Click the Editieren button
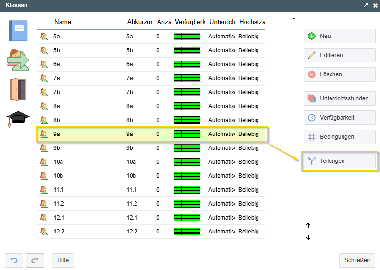Image resolution: width=380 pixels, height=270 pixels. pos(340,55)
